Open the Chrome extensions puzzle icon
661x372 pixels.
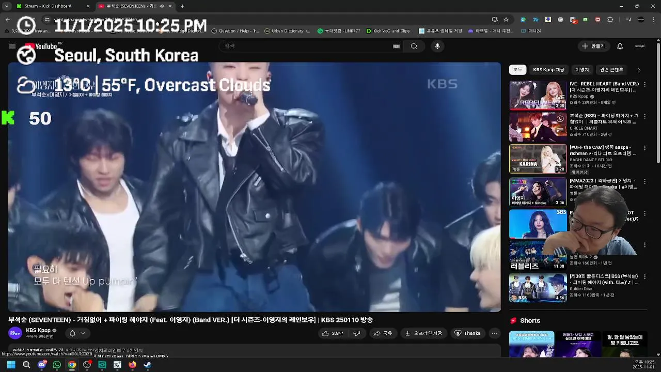pyautogui.click(x=610, y=20)
